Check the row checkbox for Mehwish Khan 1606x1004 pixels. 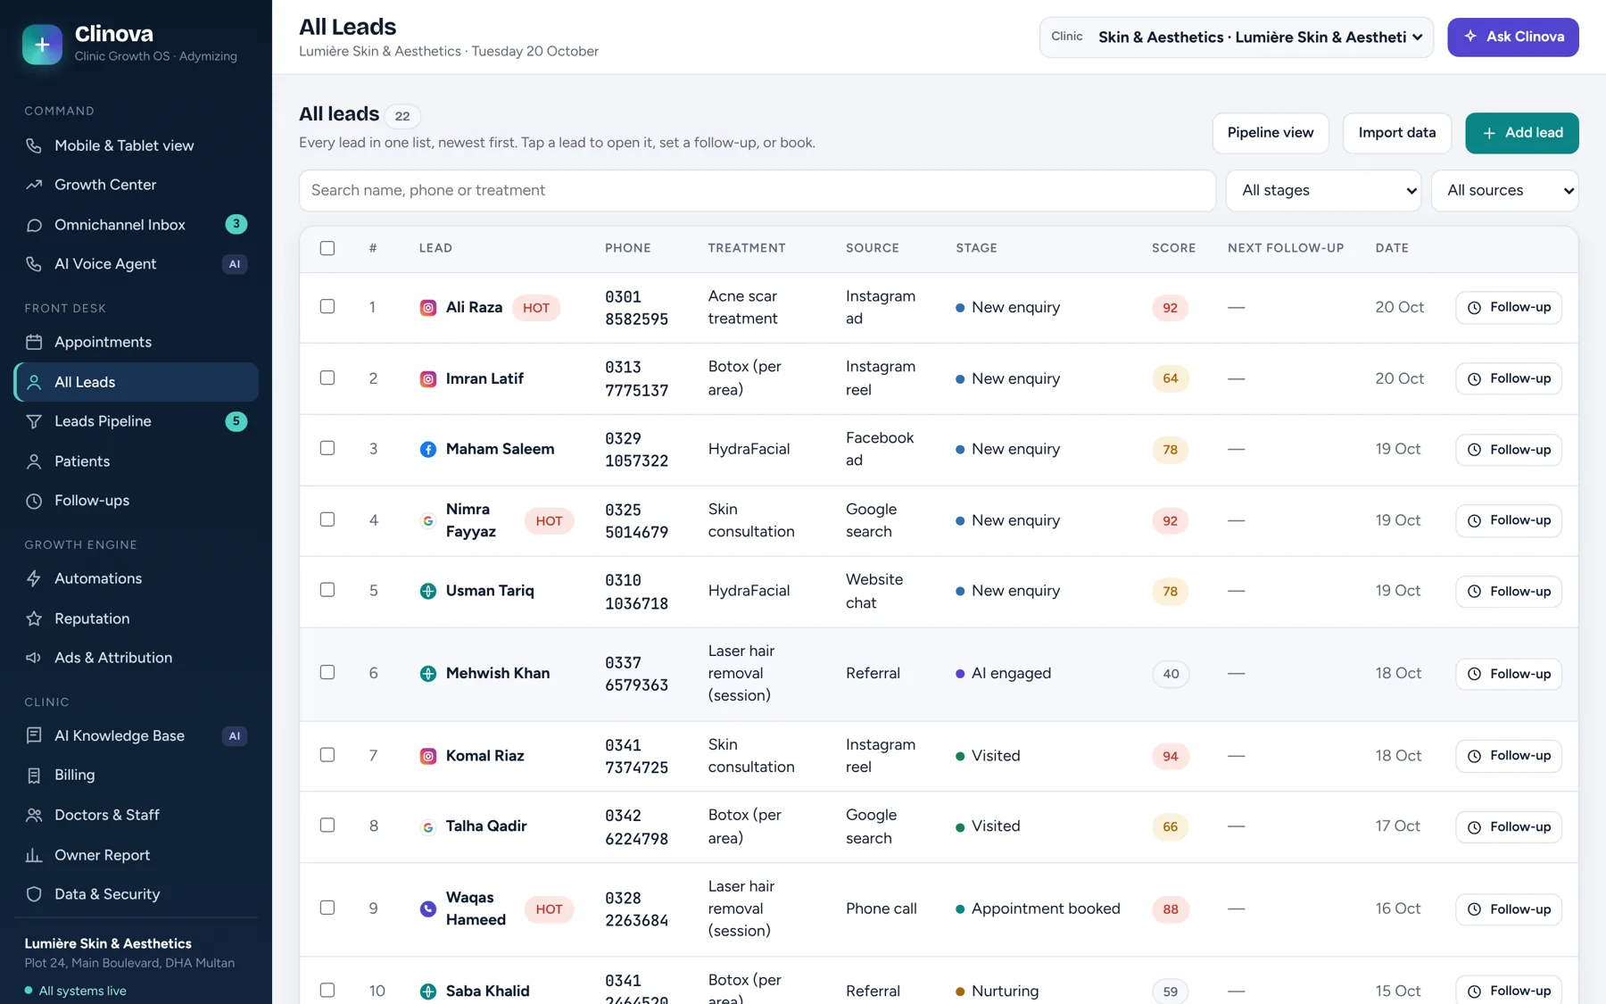click(327, 672)
